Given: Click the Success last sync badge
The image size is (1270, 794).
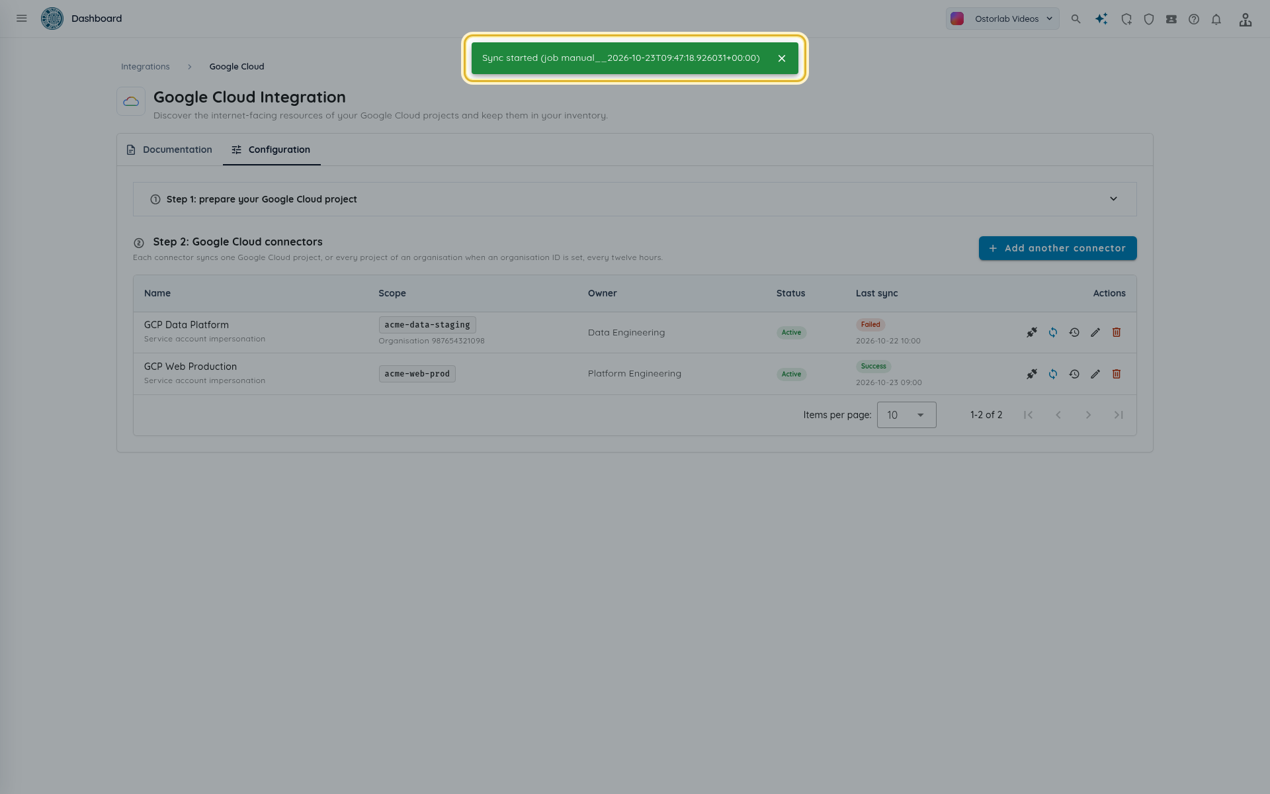Looking at the screenshot, I should (x=873, y=366).
